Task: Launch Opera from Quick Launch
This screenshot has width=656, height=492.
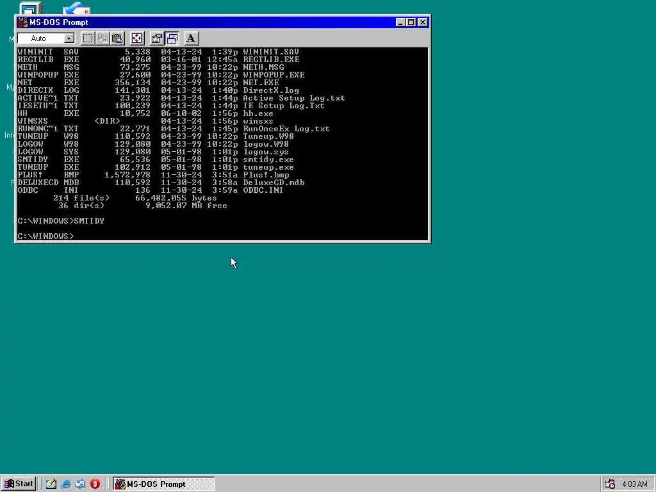Action: 95,484
